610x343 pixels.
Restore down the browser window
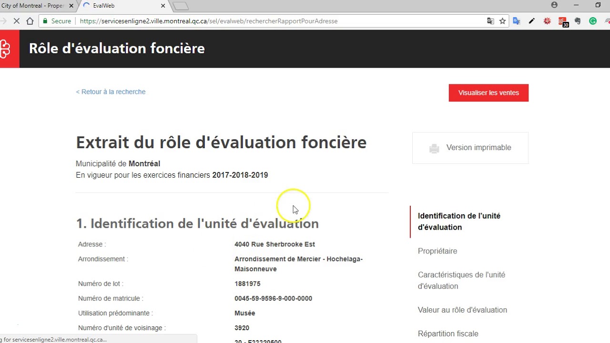[x=598, y=5]
